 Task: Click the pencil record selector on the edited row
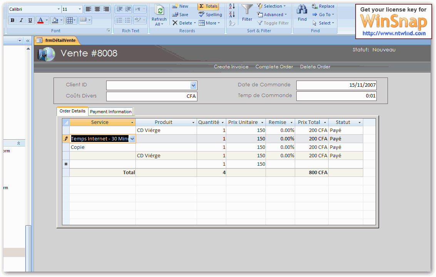[66, 138]
